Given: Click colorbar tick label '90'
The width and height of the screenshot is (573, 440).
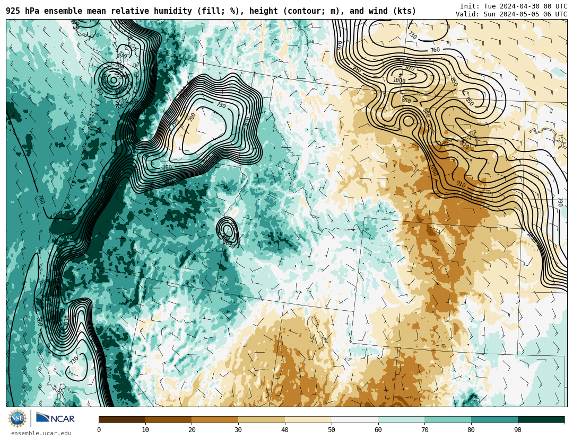Looking at the screenshot, I should 518,430.
